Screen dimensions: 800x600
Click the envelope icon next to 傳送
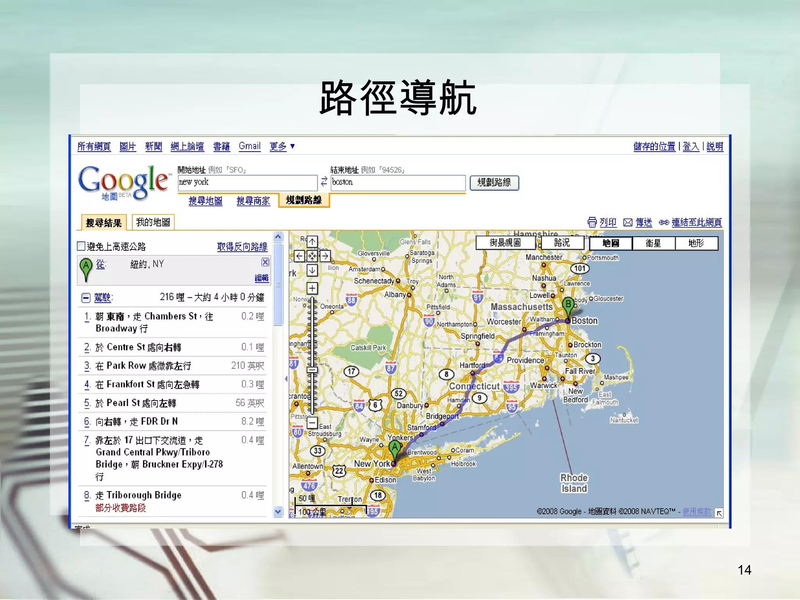click(x=628, y=222)
